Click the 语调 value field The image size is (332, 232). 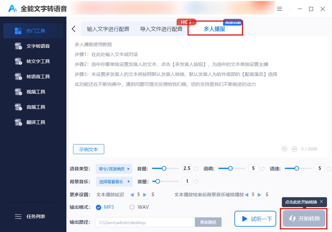253,168
